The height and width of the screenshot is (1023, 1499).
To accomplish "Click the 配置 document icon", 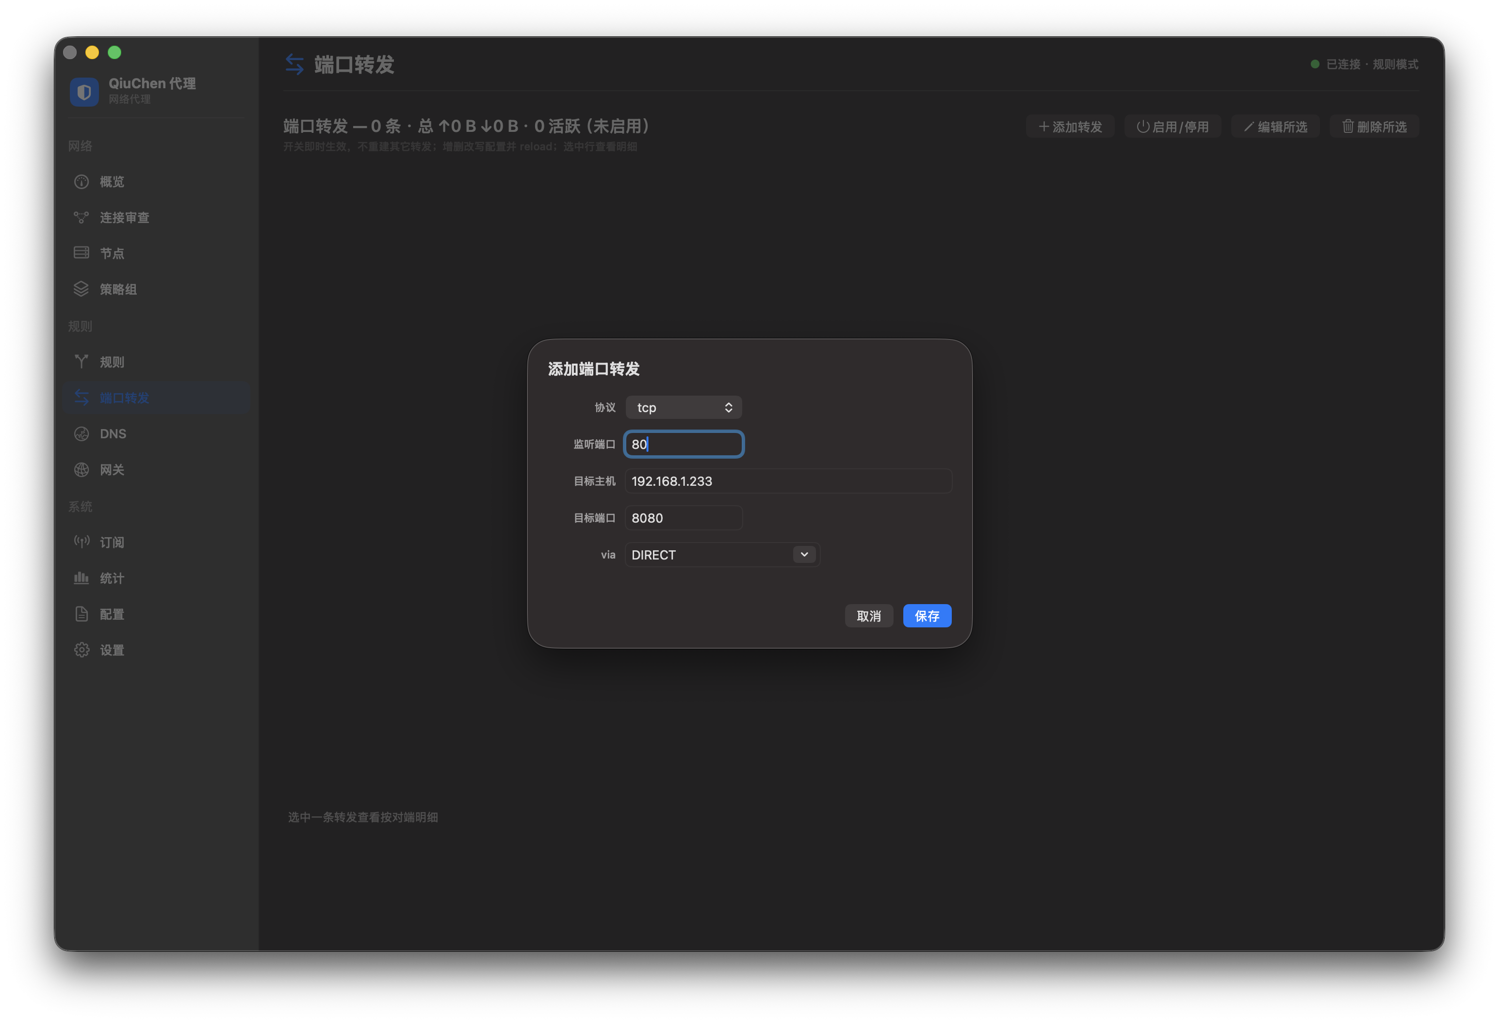I will 81,614.
